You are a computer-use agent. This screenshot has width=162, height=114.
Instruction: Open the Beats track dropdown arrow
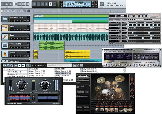(28, 26)
